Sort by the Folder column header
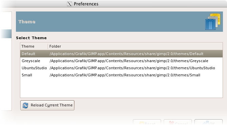This screenshot has width=227, height=125. [135, 46]
